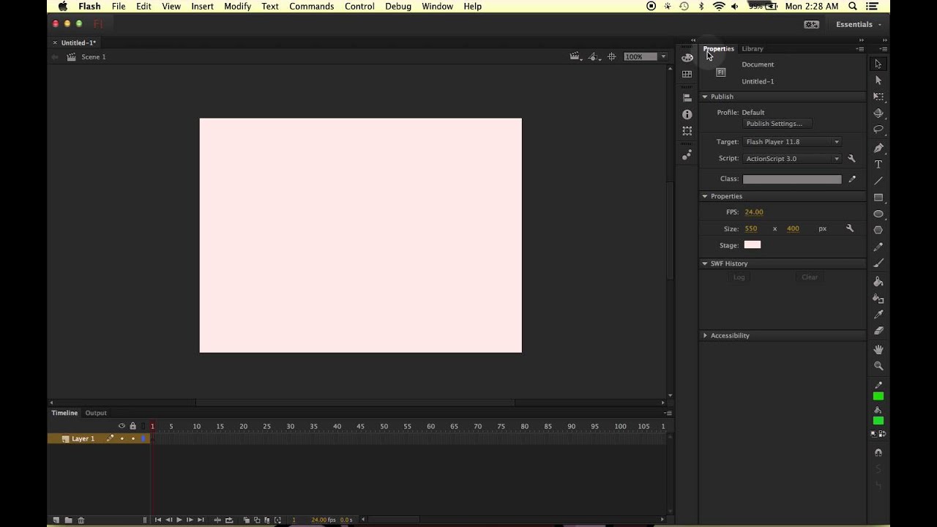Screen dimensions: 937x527
Task: Toggle Onion Skin in the timeline
Action: (246, 520)
